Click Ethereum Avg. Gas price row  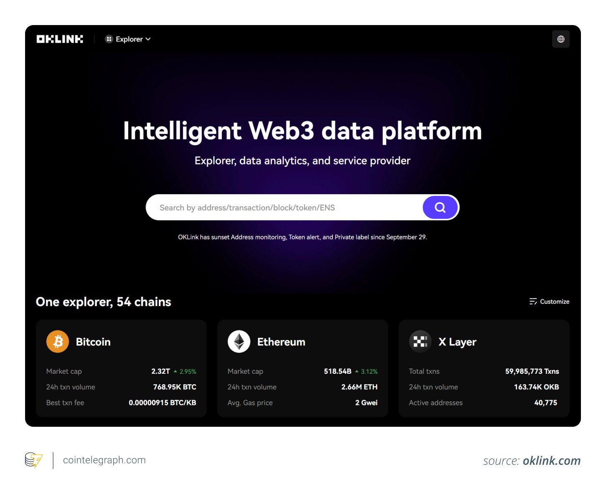pyautogui.click(x=302, y=403)
